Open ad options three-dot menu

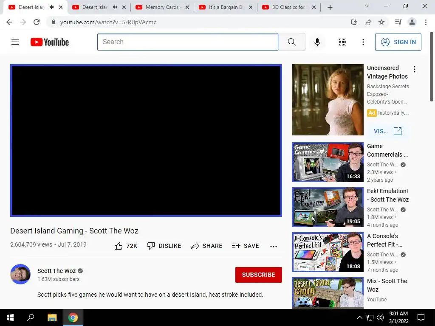point(415,69)
